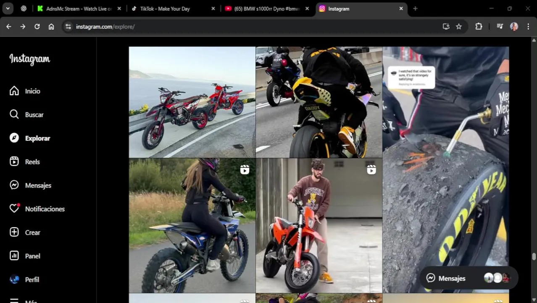Image resolution: width=537 pixels, height=303 pixels.
Task: Open the media control icon
Action: (500, 27)
